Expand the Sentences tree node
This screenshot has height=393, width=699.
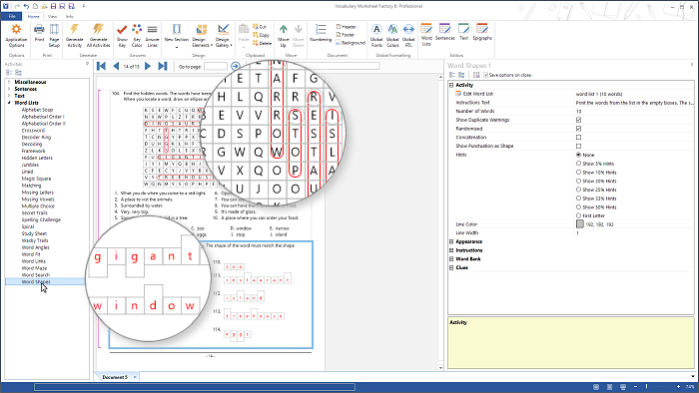tap(9, 89)
